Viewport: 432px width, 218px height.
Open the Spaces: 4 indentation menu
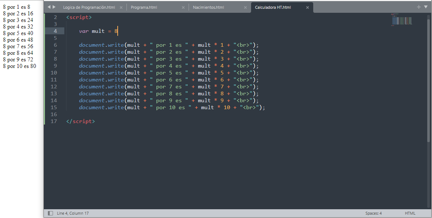[x=374, y=213]
